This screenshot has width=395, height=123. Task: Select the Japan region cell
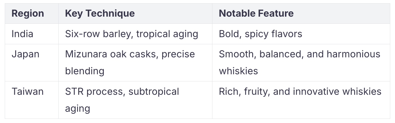click(32, 63)
